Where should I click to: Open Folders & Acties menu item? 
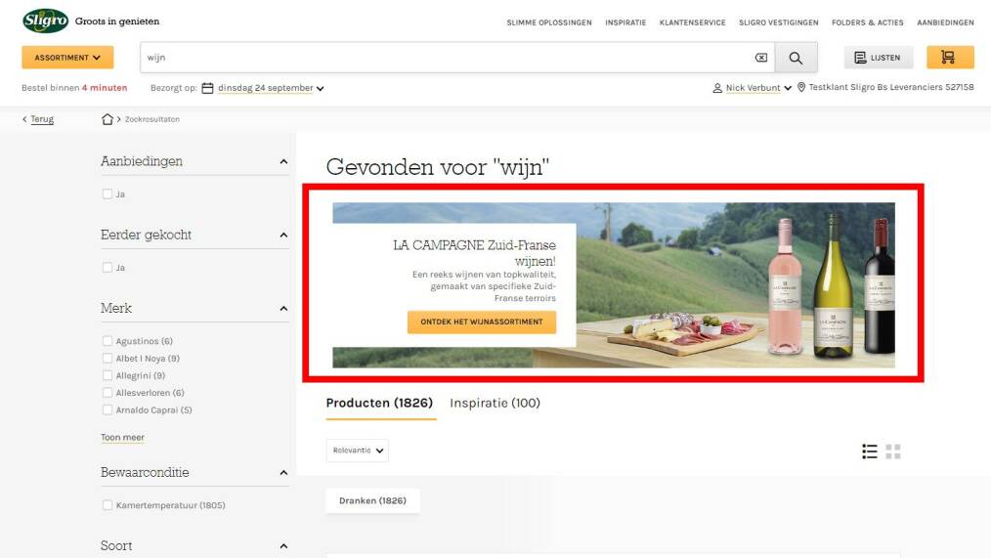click(867, 22)
